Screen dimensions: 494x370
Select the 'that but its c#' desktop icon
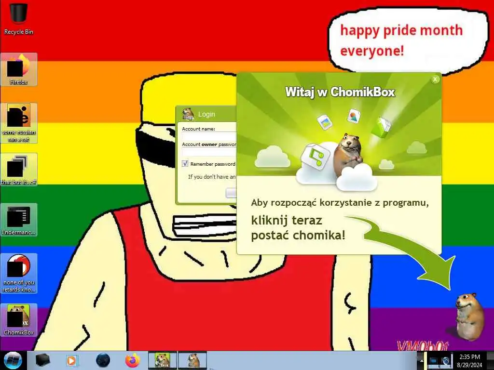coord(19,169)
